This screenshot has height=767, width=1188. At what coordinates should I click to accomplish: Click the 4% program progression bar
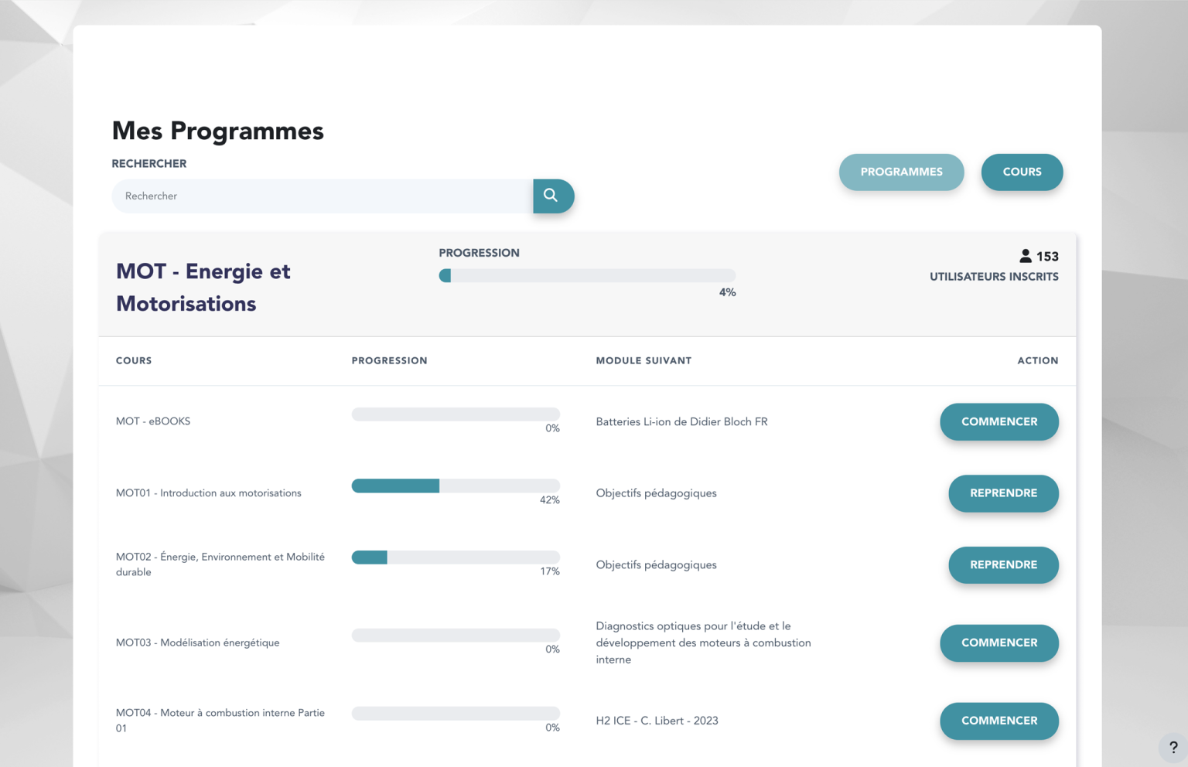click(x=587, y=274)
